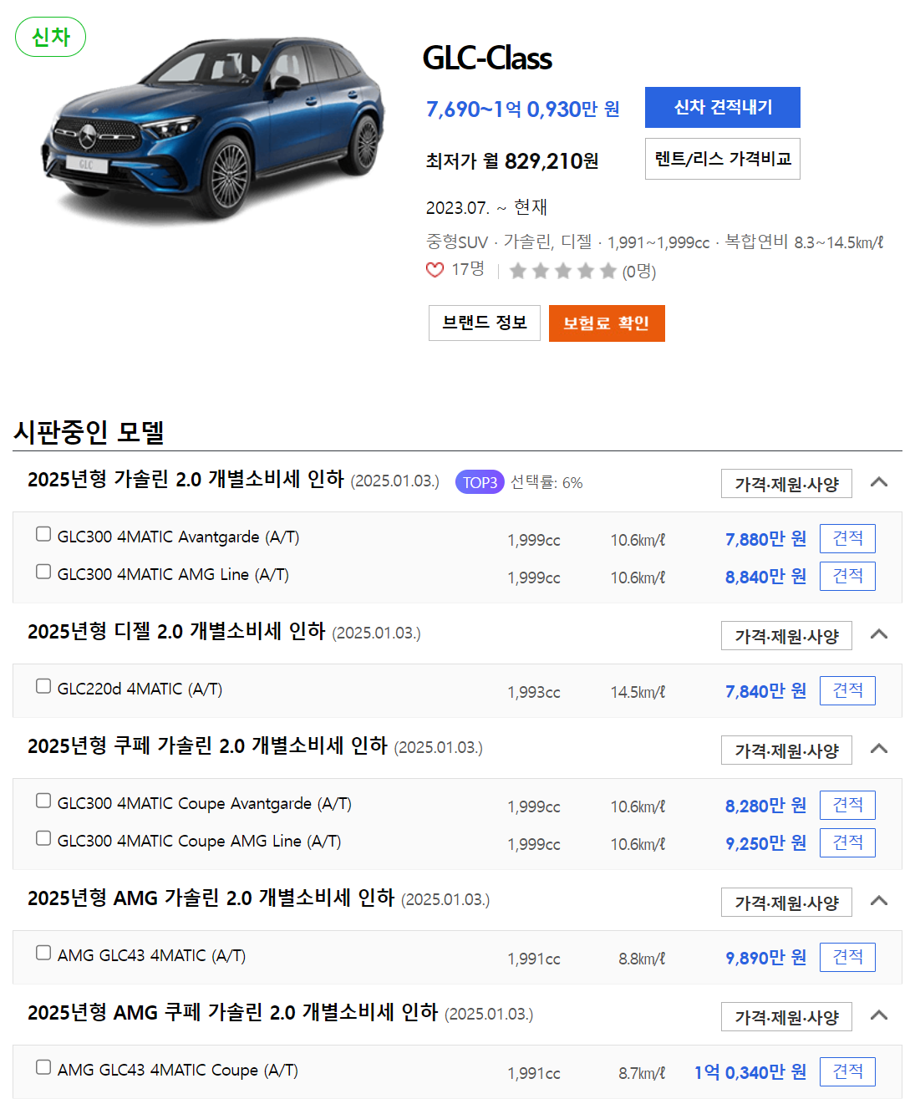Click the 7,840만 원 price

tap(765, 691)
